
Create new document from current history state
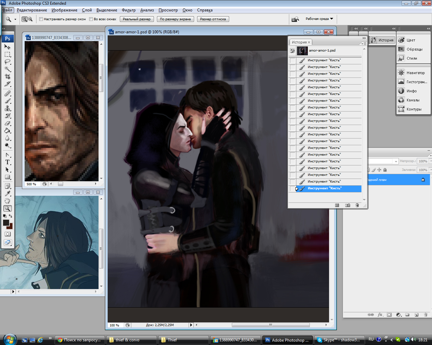point(337,205)
